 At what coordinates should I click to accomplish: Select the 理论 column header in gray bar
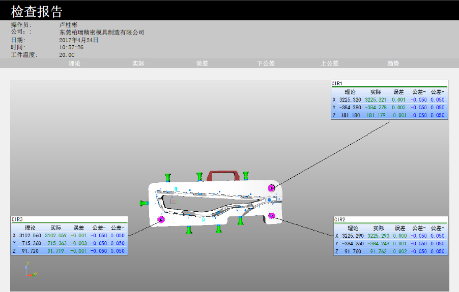74,63
